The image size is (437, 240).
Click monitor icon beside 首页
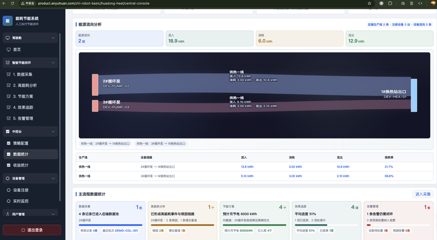[x=8, y=50]
